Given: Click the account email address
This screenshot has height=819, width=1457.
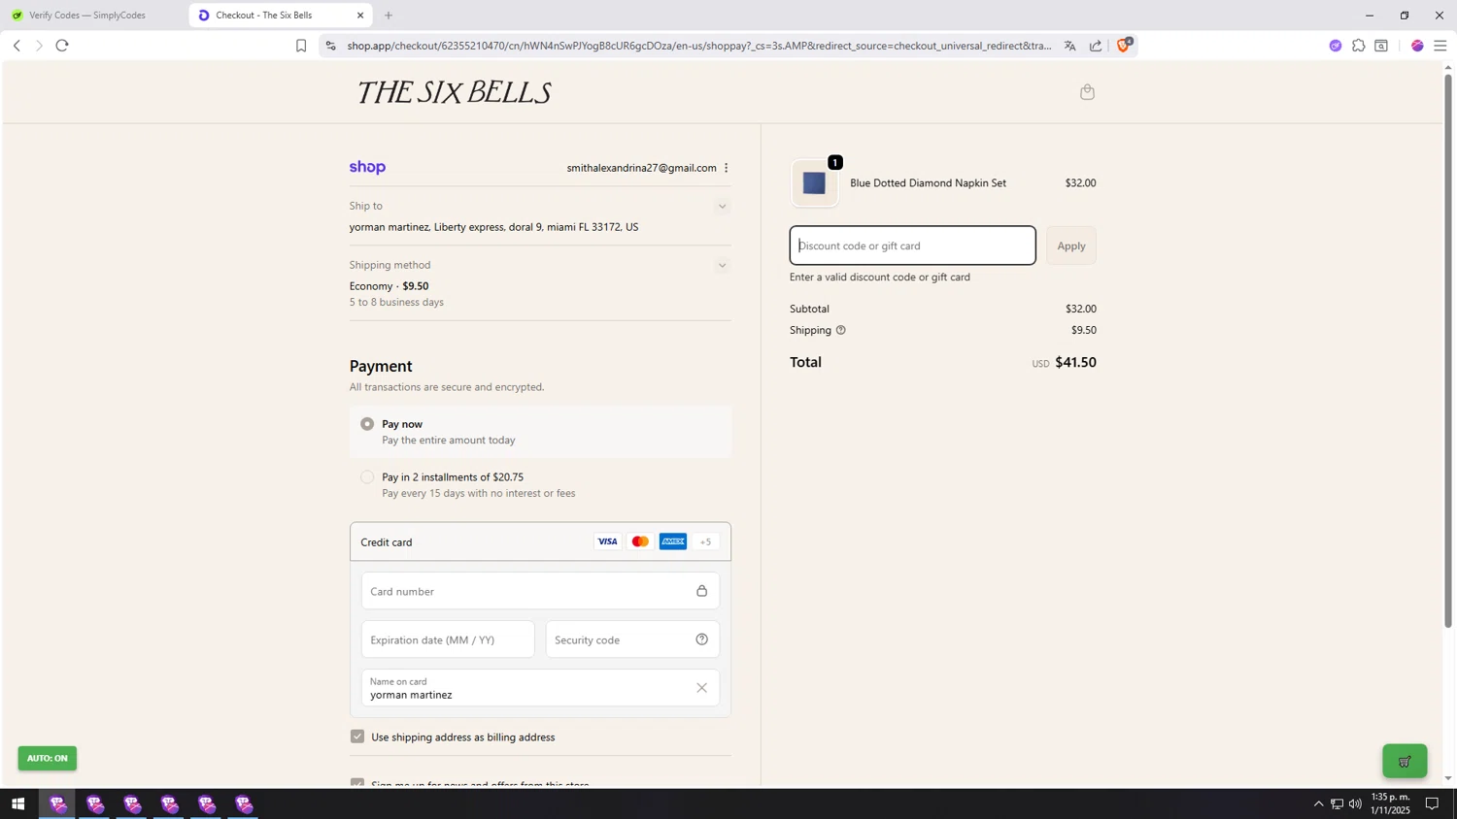Looking at the screenshot, I should coord(641,168).
